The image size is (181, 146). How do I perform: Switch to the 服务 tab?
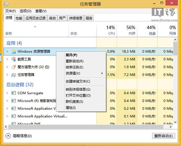[x=89, y=18]
